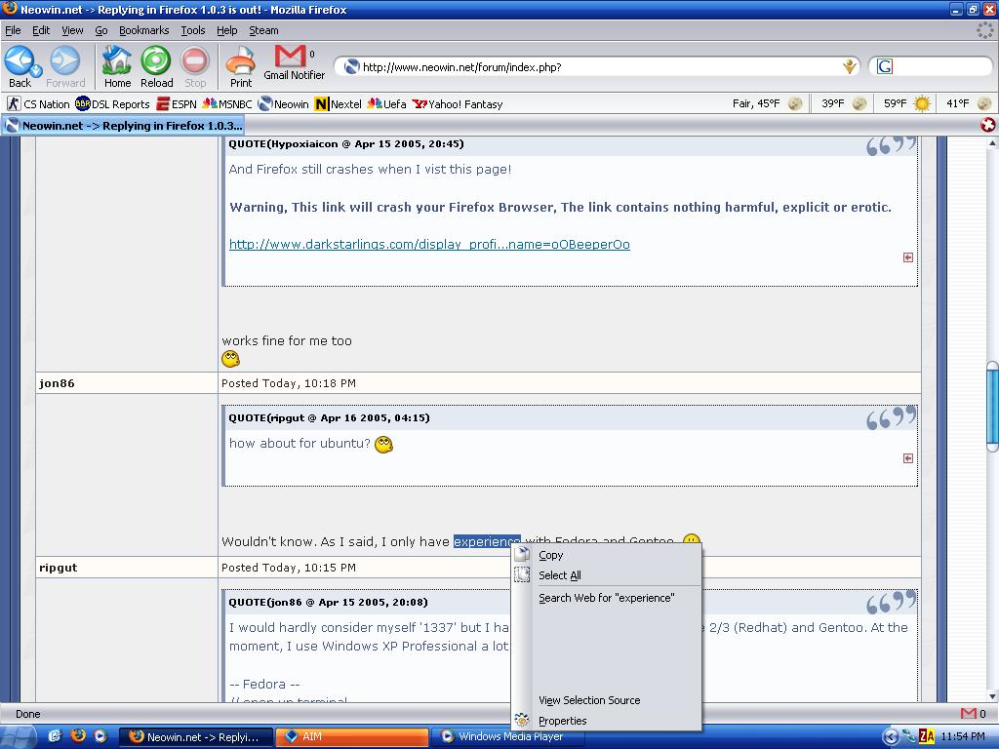999x749 pixels.
Task: Close the Neowin tab with red X
Action: tap(988, 125)
